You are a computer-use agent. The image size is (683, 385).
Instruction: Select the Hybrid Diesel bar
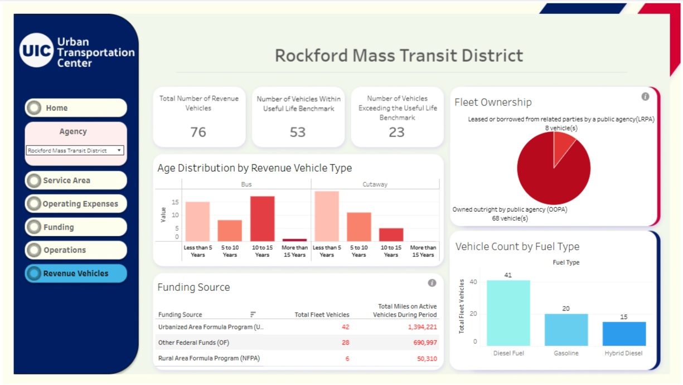click(x=624, y=334)
